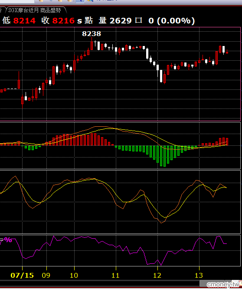Select the 11 hour label on axis
This screenshot has height=289, width=242.
116,276
